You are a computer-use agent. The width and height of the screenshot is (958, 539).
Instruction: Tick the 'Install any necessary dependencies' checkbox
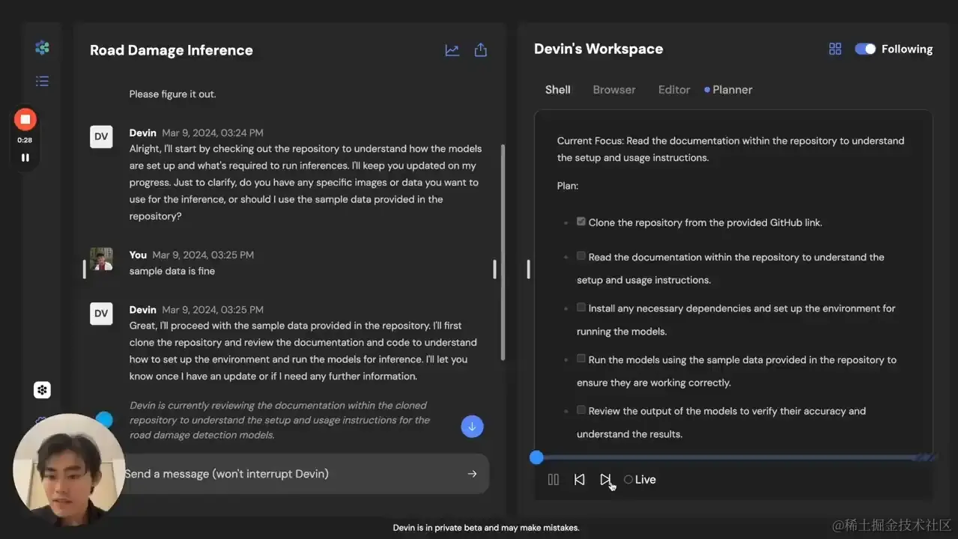click(x=581, y=308)
